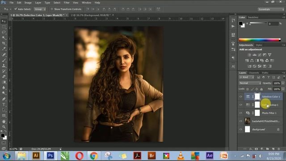Select the Pen tool
Image resolution: width=286 pixels, height=161 pixels.
(x=4, y=99)
